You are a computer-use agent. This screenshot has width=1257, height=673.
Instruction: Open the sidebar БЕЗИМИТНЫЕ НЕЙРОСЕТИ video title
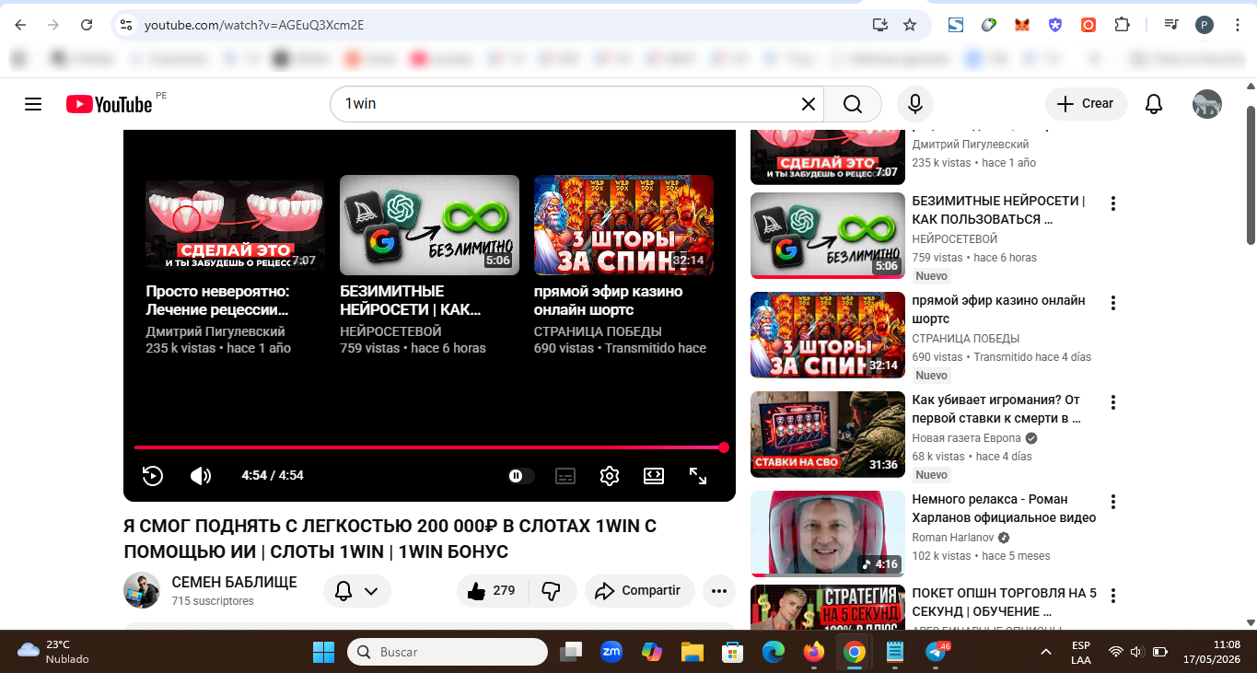[999, 210]
